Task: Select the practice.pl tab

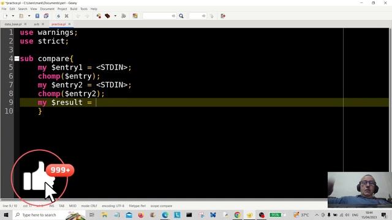Action: point(59,24)
